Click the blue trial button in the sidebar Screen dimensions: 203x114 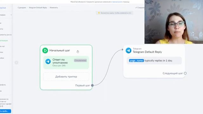coord(5,111)
